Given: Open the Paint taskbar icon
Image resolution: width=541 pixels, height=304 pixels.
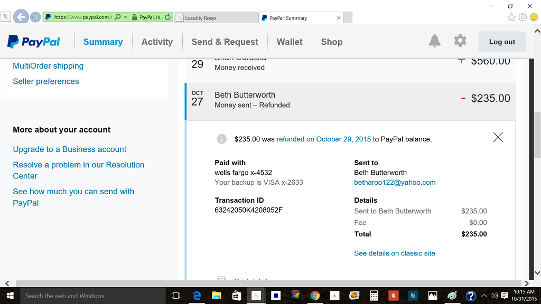Looking at the screenshot, I should click(x=452, y=296).
